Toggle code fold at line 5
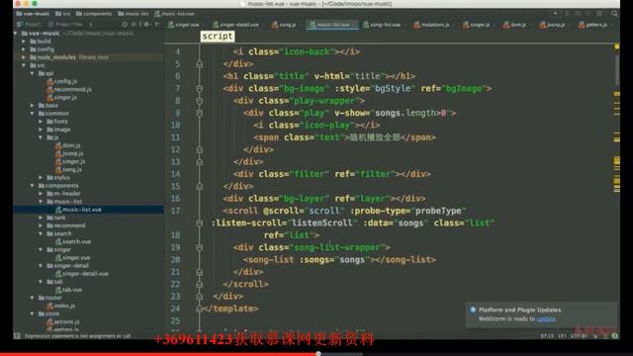 (x=200, y=64)
